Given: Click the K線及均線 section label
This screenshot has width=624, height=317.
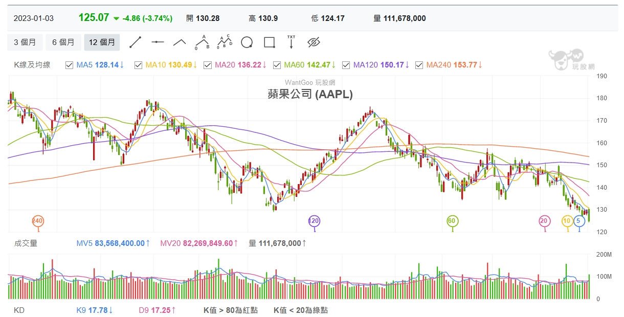Looking at the screenshot, I should (32, 65).
